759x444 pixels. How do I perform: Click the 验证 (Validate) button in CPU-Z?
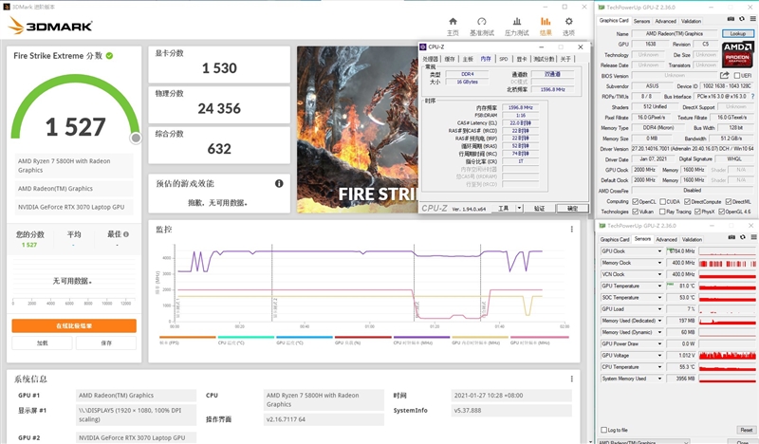click(x=539, y=208)
